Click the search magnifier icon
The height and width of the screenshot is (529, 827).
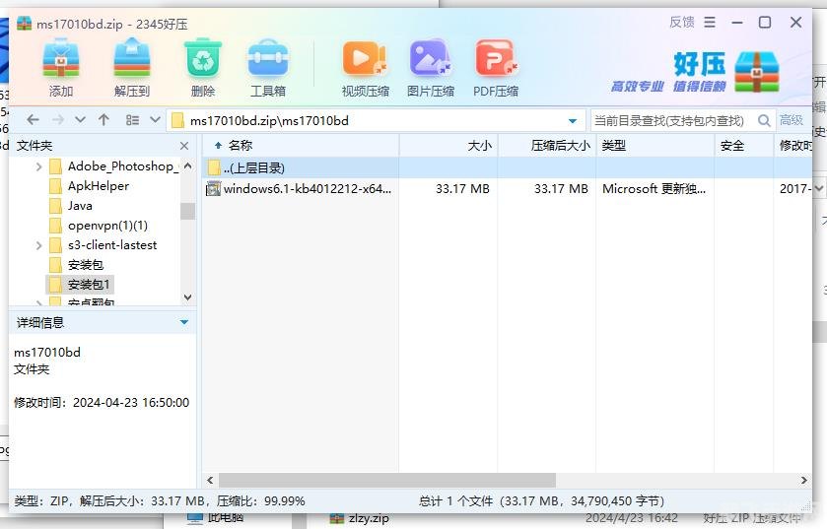[x=763, y=120]
